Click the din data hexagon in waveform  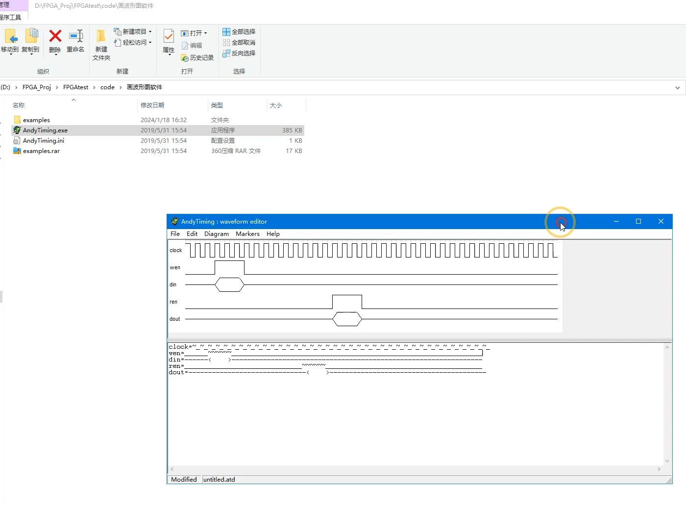(229, 284)
